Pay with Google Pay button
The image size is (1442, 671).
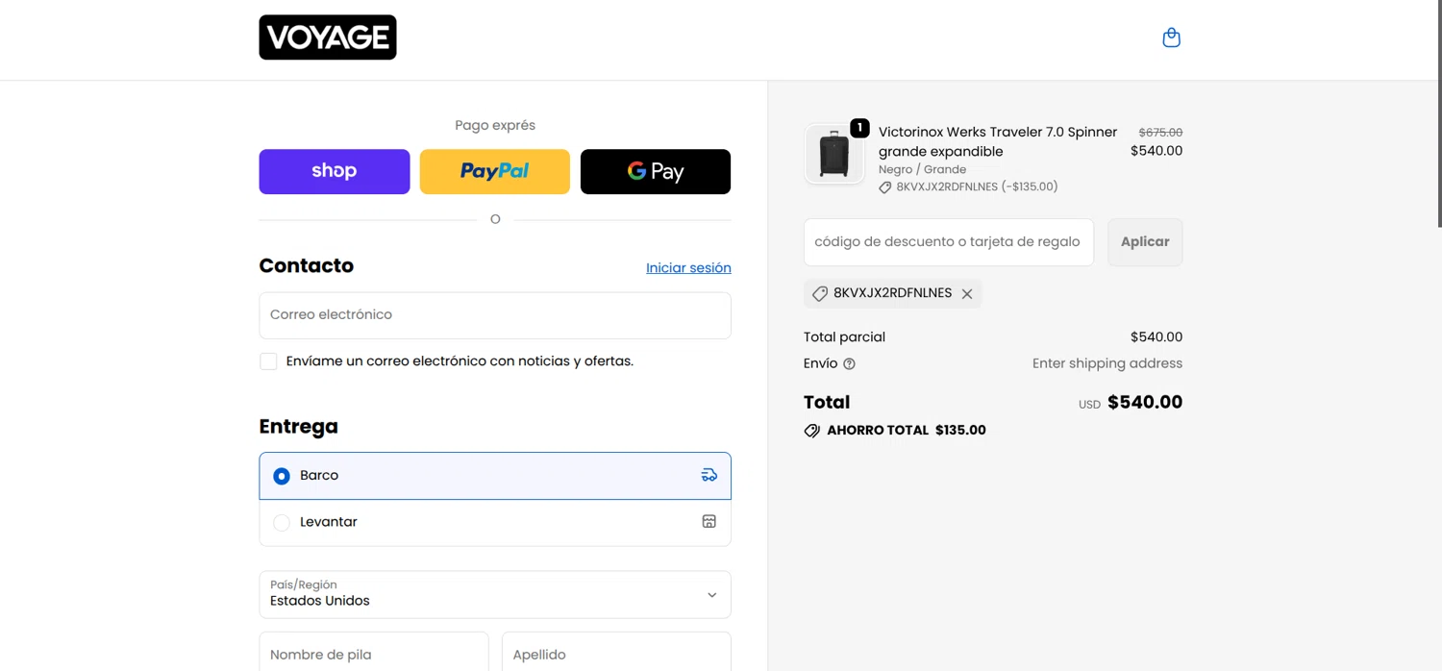coord(656,171)
